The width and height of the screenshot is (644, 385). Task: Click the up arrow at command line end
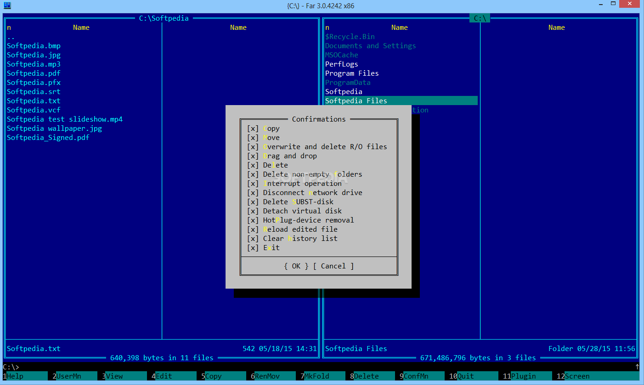[637, 367]
